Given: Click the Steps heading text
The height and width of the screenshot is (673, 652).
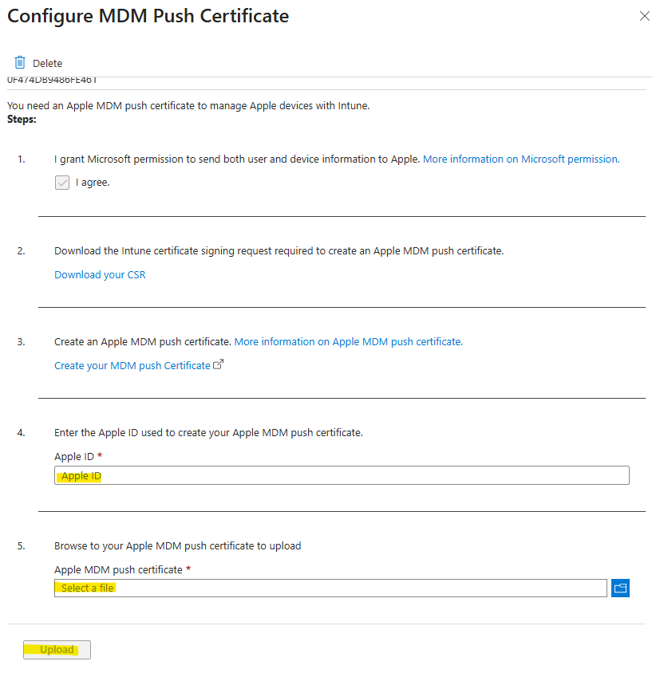Looking at the screenshot, I should (22, 119).
